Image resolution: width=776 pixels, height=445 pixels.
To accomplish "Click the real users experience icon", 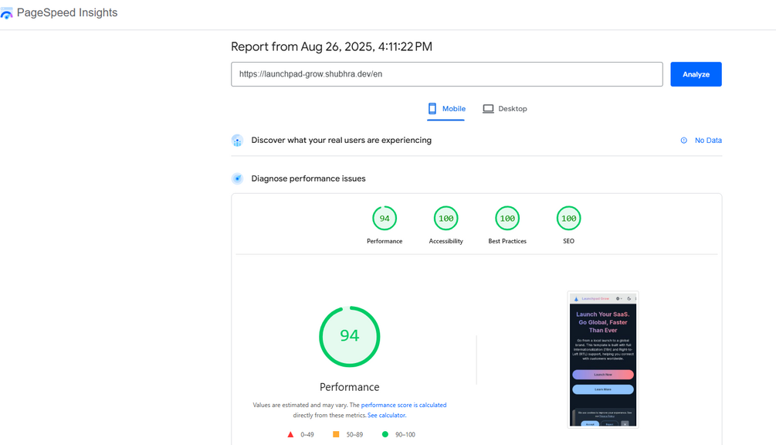I will tap(237, 141).
